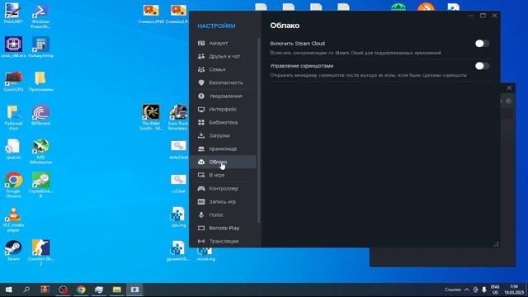The image size is (528, 297).
Task: Select the Программы folder on desktop
Action: point(40,81)
